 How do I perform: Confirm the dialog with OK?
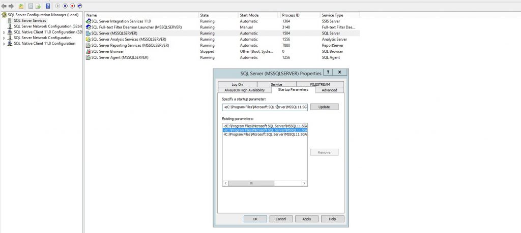tap(255, 219)
